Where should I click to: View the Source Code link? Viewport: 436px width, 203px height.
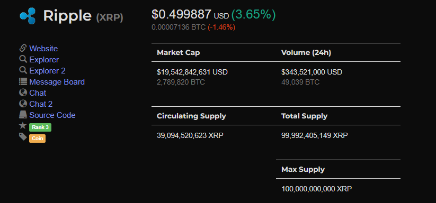pos(52,115)
